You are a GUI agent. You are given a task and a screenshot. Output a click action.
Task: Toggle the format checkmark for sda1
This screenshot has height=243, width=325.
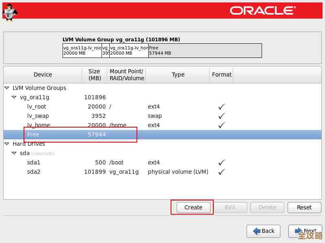point(221,162)
